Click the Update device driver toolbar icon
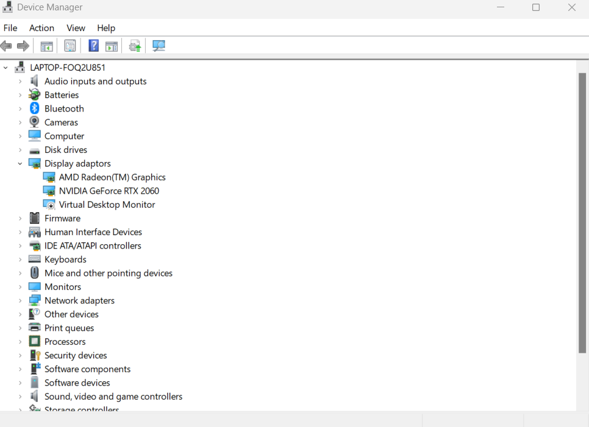The image size is (589, 427). (x=135, y=46)
